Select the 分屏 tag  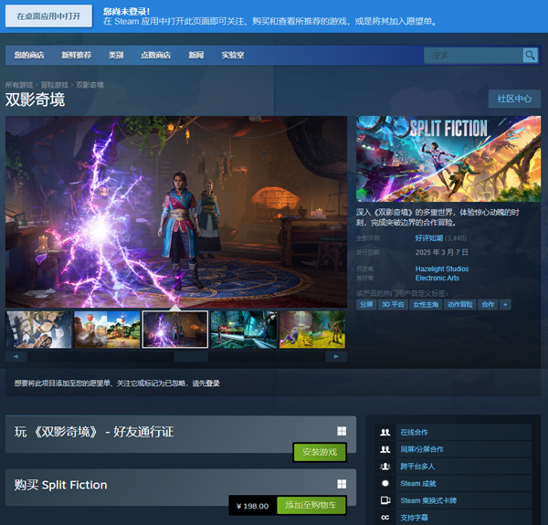(x=366, y=305)
